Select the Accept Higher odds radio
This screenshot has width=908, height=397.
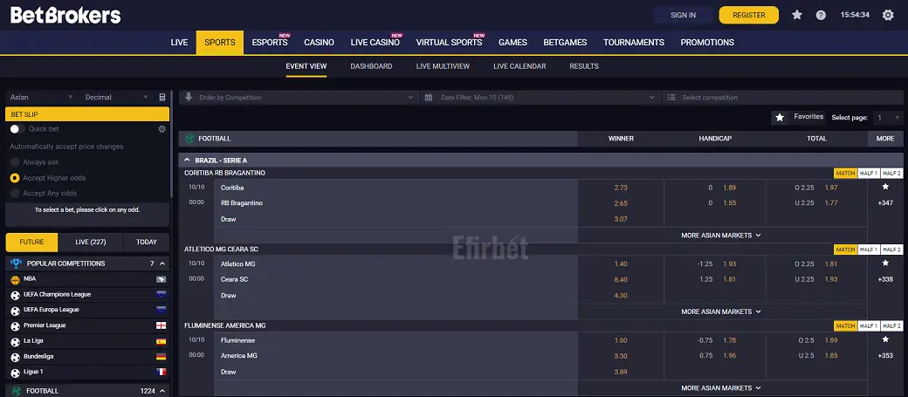point(15,178)
